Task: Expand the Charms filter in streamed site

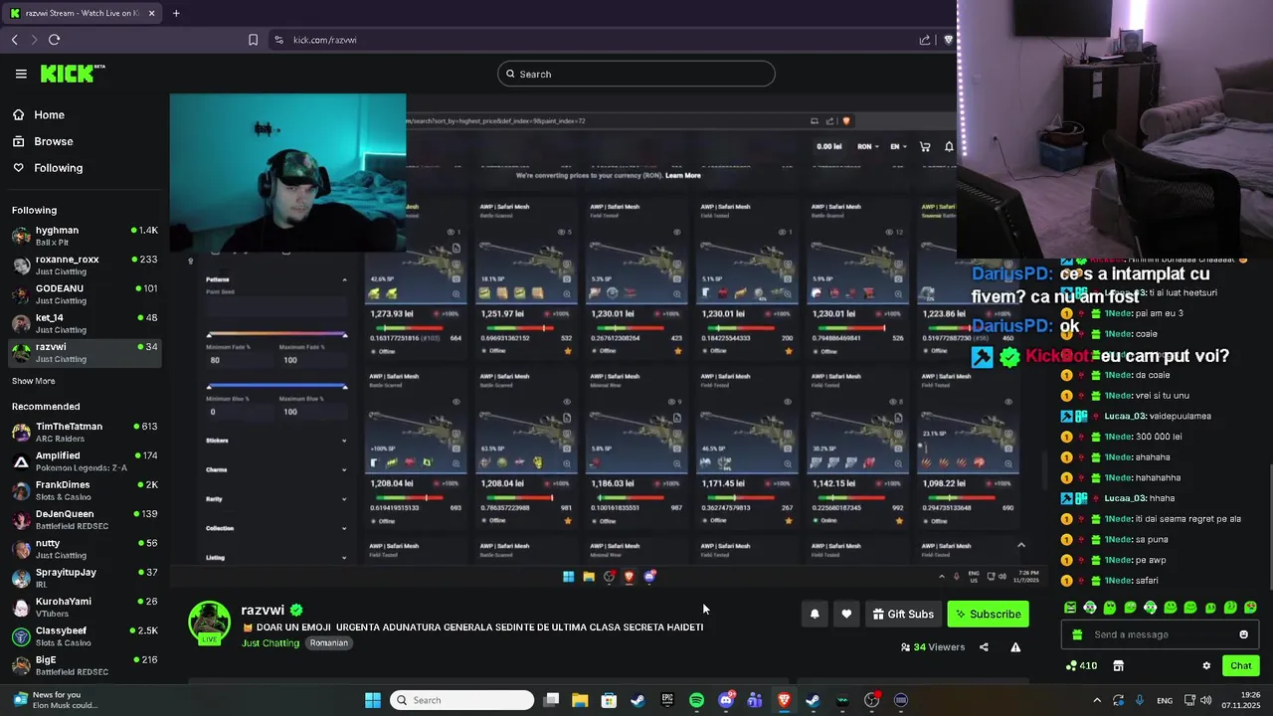Action: pos(275,469)
